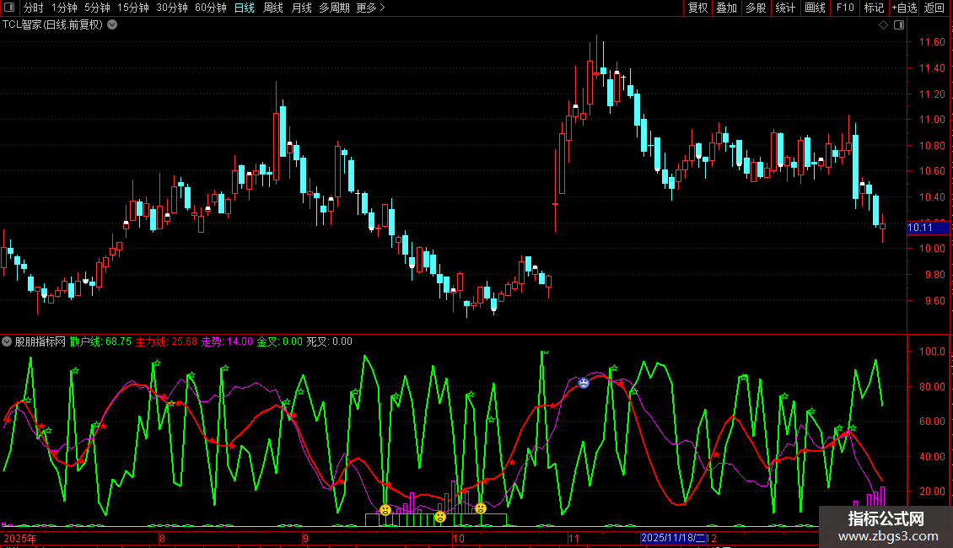953x548 pixels.
Task: Click the blue sad-face marker on the indicator
Action: click(584, 383)
